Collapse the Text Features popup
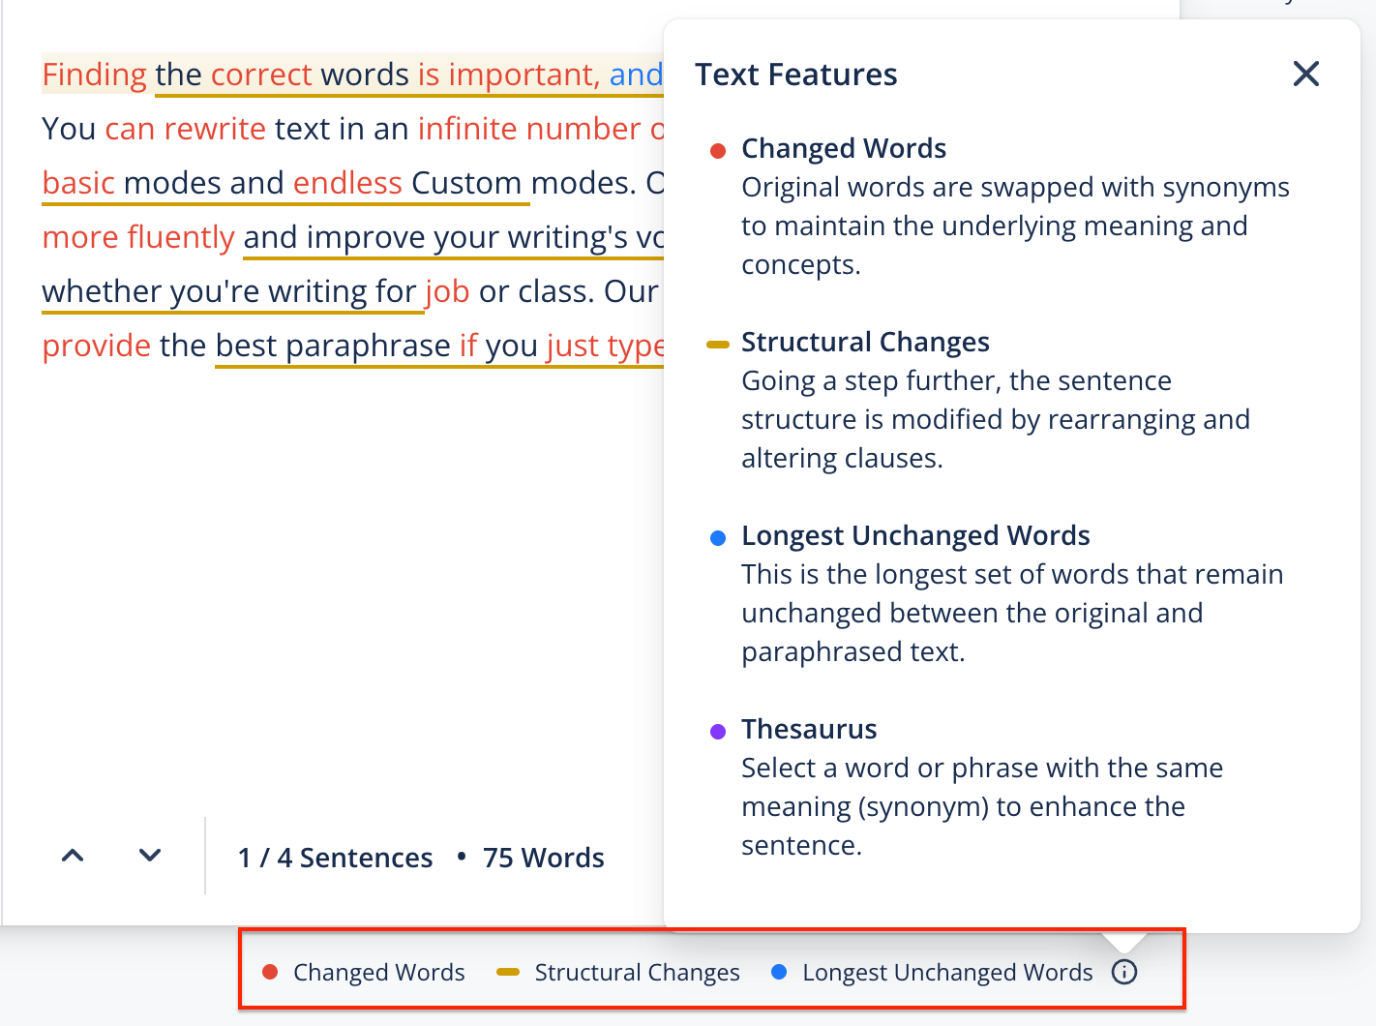This screenshot has height=1026, width=1376. coord(1305,74)
